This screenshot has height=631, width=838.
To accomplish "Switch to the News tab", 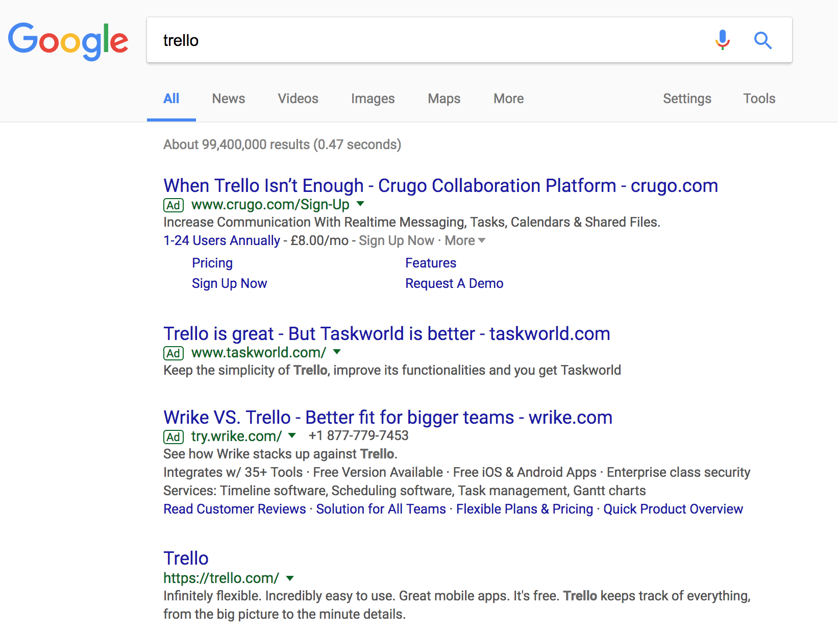I will (x=228, y=99).
